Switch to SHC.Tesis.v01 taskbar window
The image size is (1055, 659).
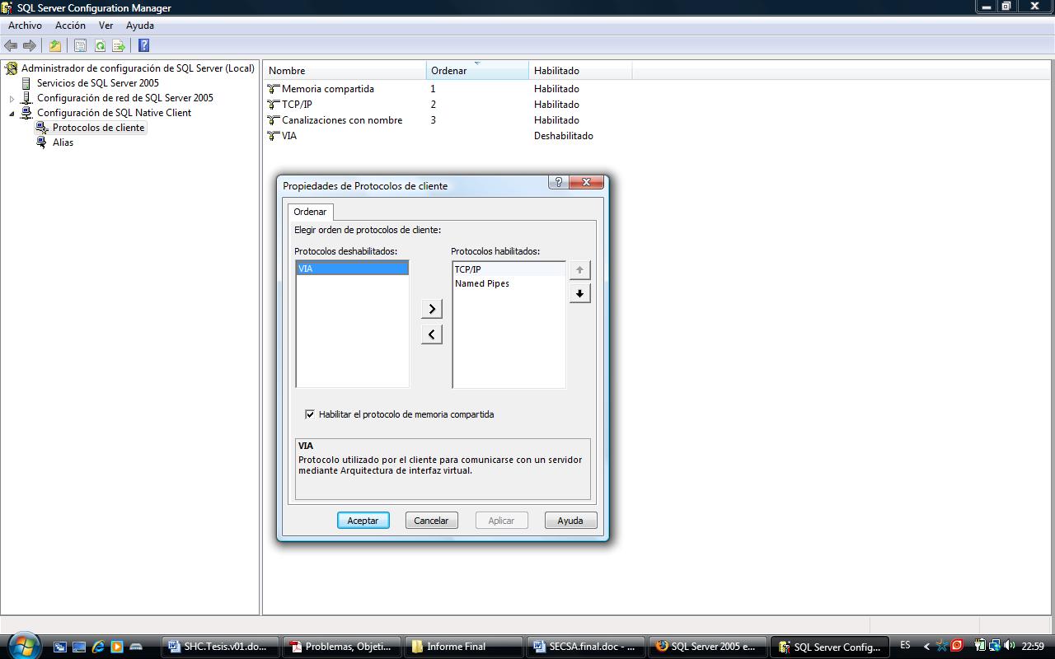pyautogui.click(x=219, y=647)
